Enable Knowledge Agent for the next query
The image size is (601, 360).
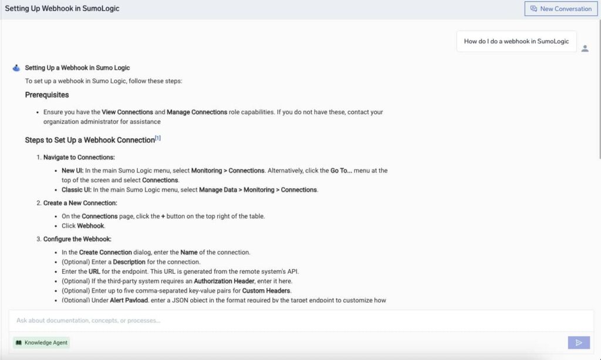click(40, 342)
